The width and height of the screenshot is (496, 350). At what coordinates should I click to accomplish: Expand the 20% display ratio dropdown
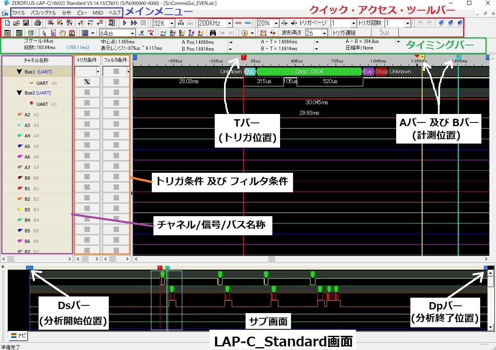tap(275, 23)
